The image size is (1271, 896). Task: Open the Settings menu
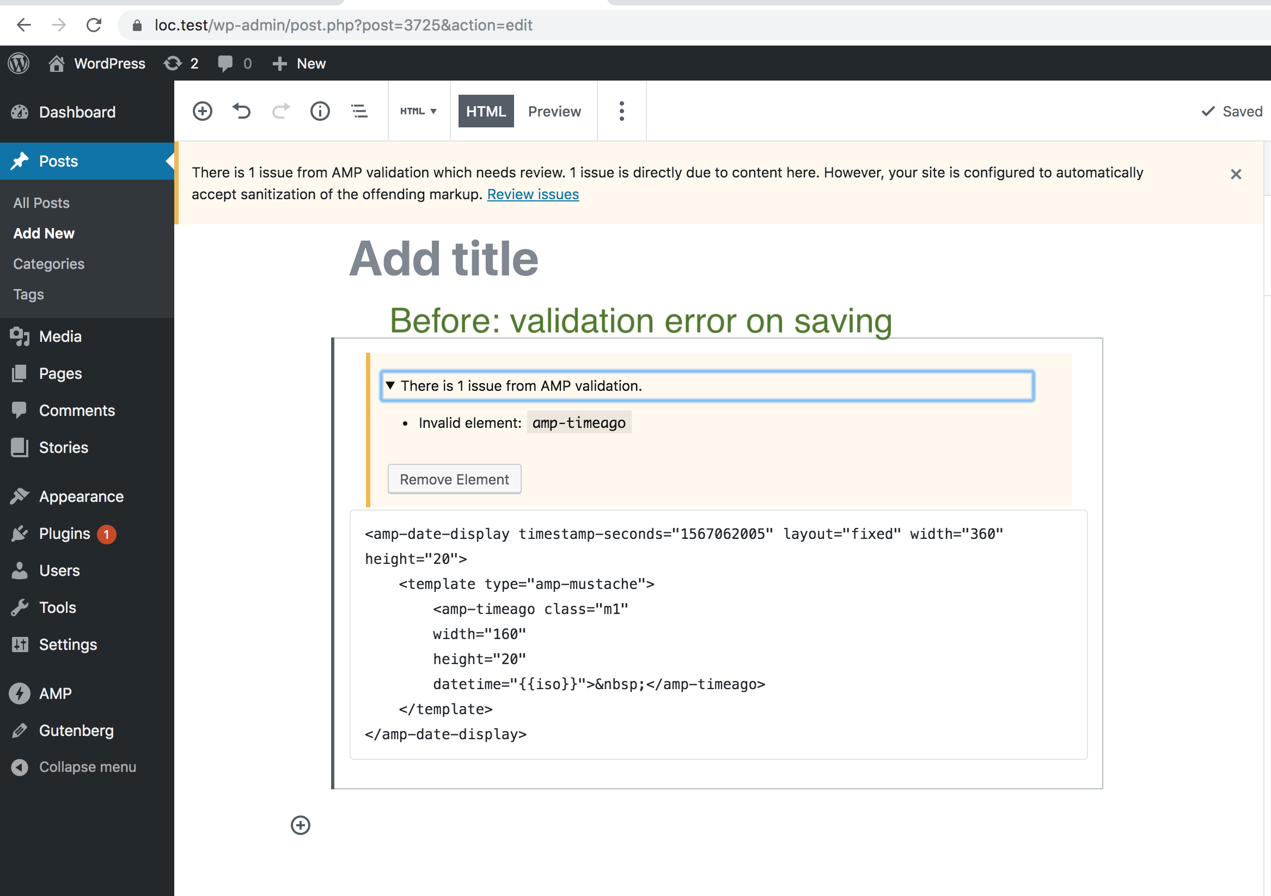click(x=87, y=645)
